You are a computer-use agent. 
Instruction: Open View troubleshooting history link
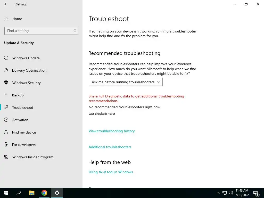coord(112,131)
